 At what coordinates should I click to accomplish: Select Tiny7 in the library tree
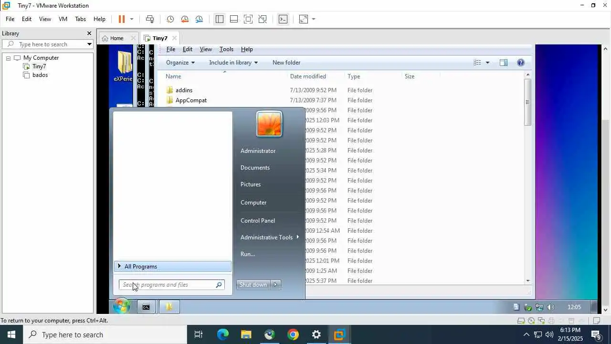(39, 66)
